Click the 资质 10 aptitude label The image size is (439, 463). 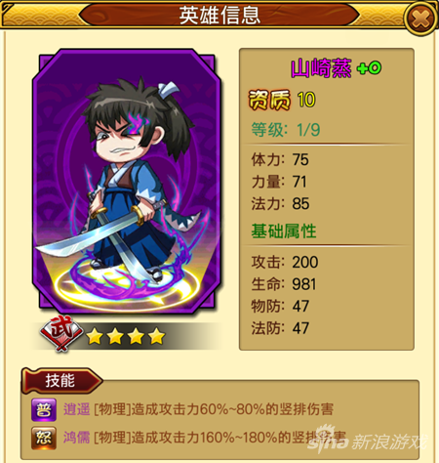coord(282,100)
